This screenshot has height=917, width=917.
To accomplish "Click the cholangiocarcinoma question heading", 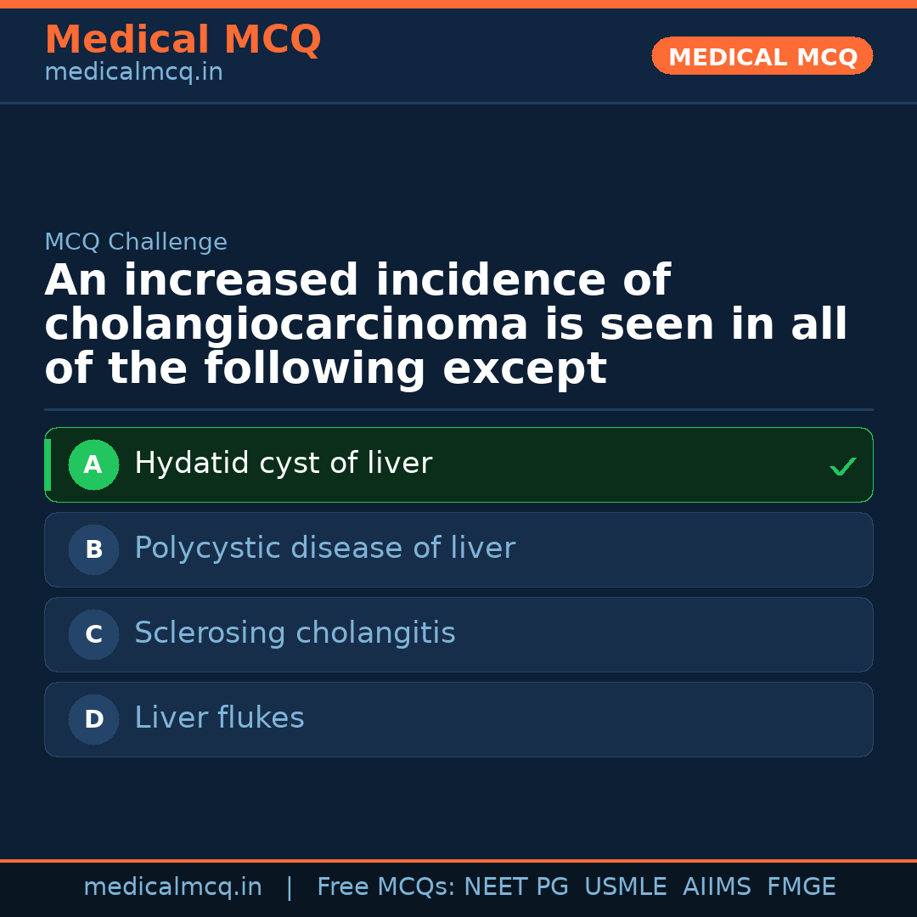I will point(446,325).
